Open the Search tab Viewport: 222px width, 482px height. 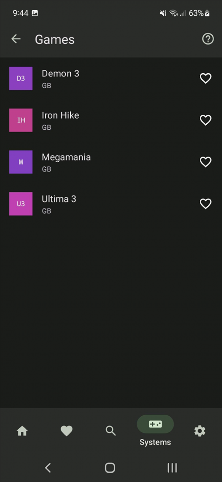pyautogui.click(x=111, y=431)
